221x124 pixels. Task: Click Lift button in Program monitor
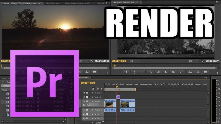[x=190, y=72]
